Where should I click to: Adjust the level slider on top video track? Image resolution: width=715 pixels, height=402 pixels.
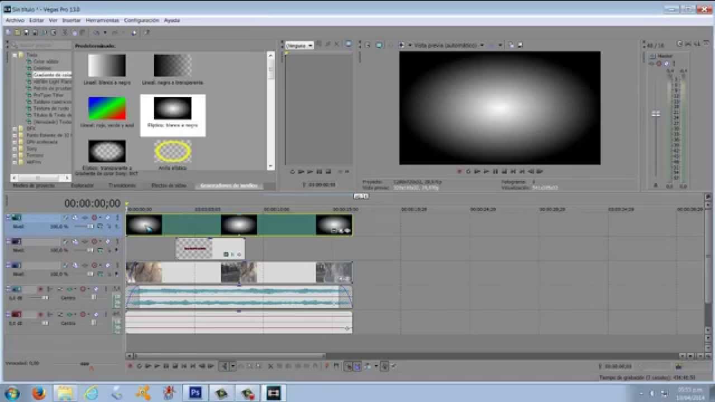point(89,227)
